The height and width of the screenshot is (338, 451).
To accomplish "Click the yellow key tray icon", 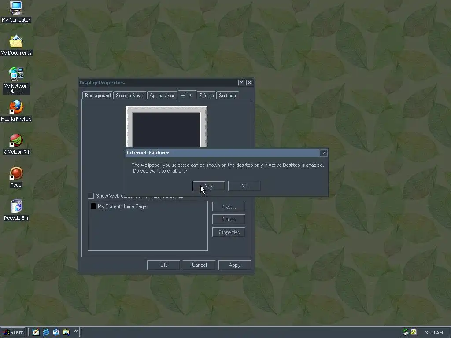I will click(414, 332).
